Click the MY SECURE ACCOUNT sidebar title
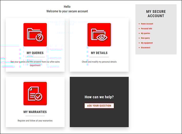 click(156, 14)
